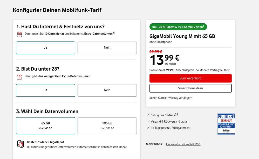
Task: Click the green 20 % Rabatt badge
Action: [x=178, y=27]
